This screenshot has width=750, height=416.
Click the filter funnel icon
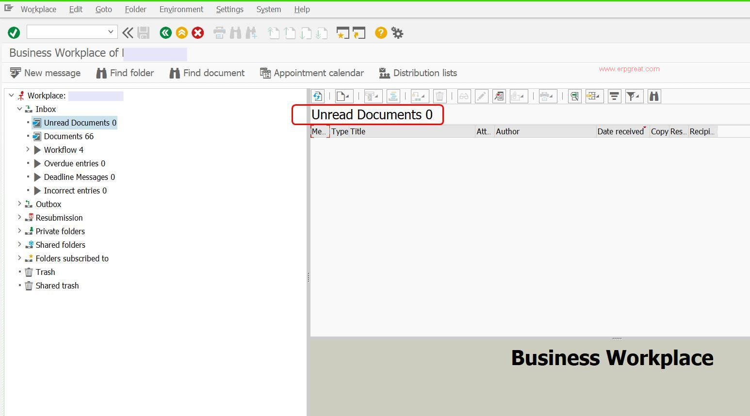coord(633,96)
